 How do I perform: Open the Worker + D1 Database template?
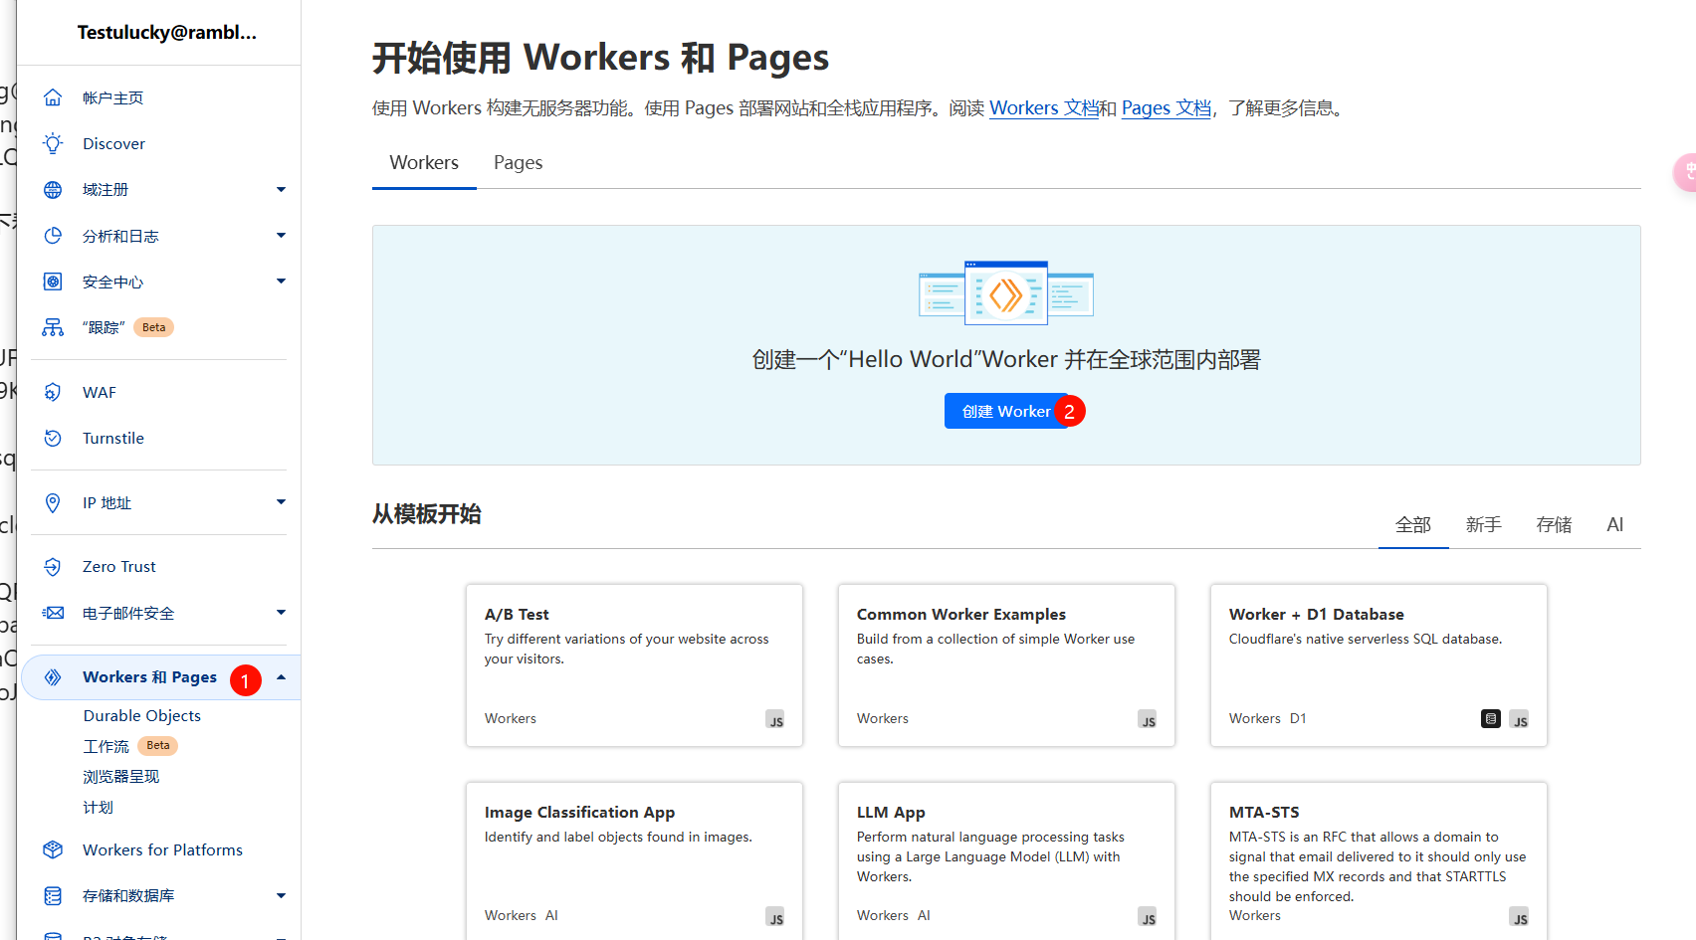1378,665
